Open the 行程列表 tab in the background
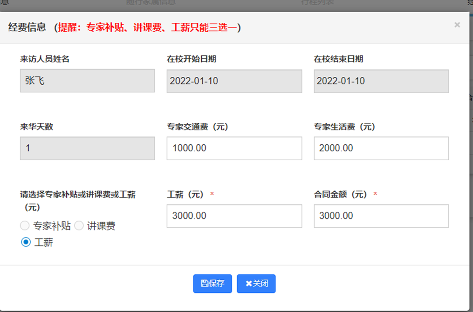473x312 pixels. coord(319,2)
